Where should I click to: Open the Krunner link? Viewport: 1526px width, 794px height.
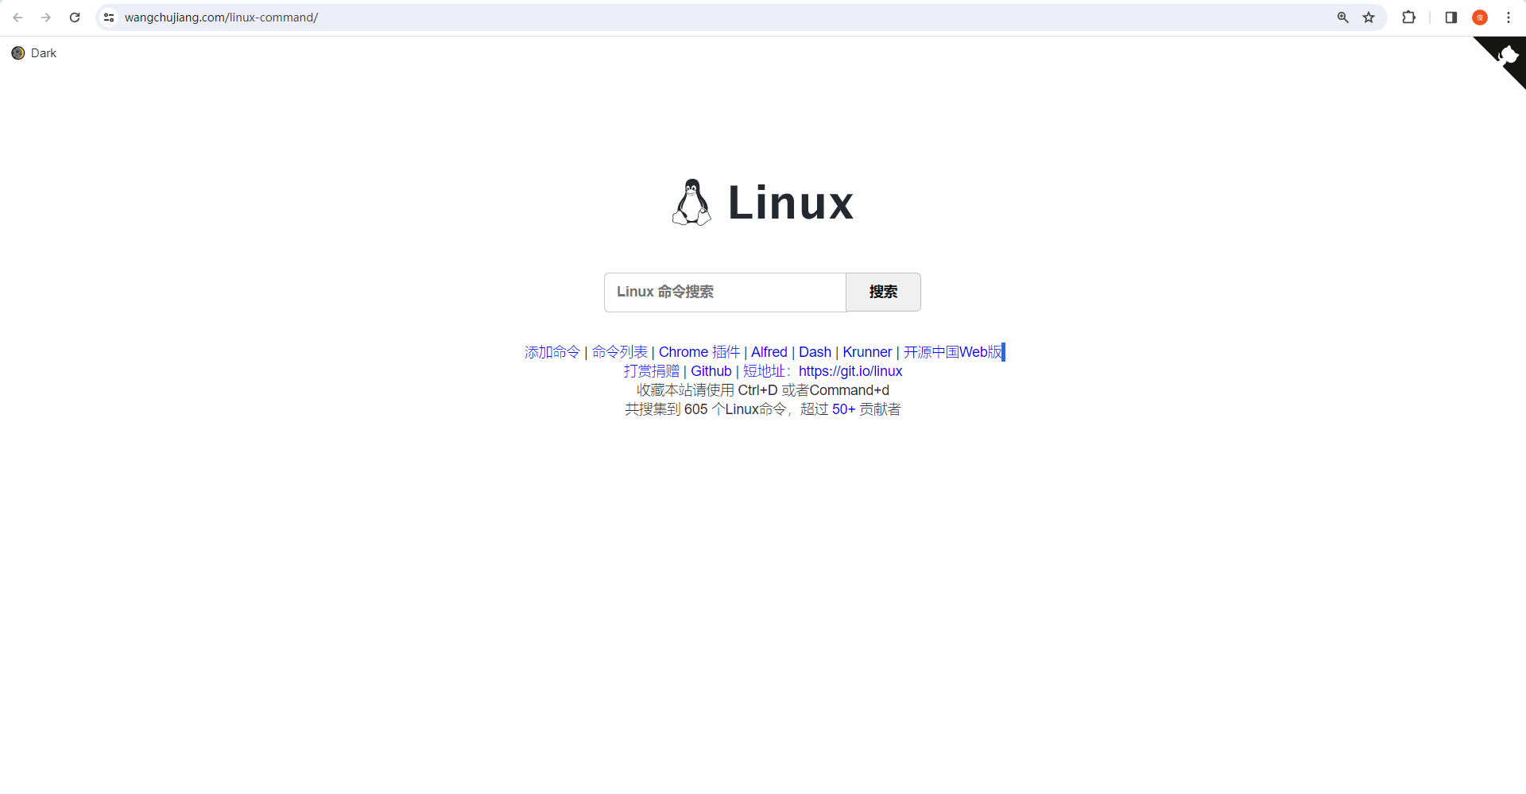coord(867,352)
